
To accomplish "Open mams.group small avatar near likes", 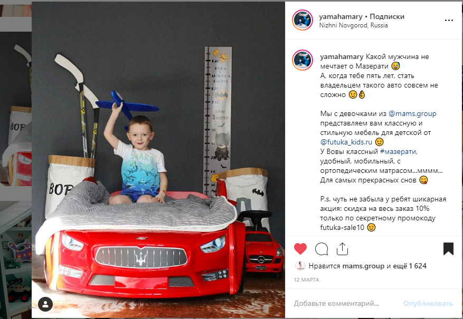I will tap(300, 266).
